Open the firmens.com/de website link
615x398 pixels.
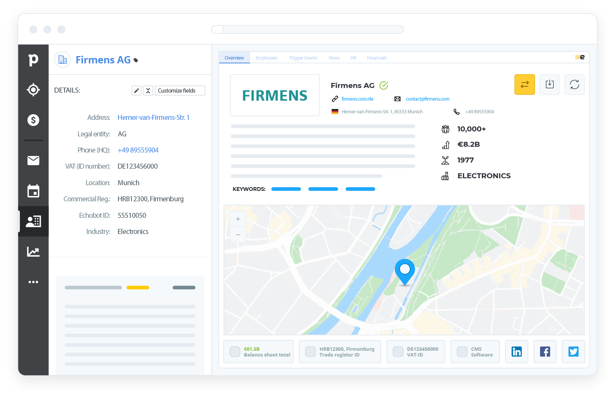[x=357, y=99]
